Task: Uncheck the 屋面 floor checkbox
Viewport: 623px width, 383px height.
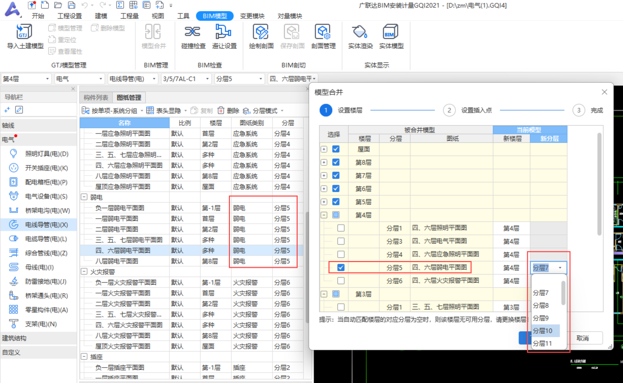Action: click(336, 149)
